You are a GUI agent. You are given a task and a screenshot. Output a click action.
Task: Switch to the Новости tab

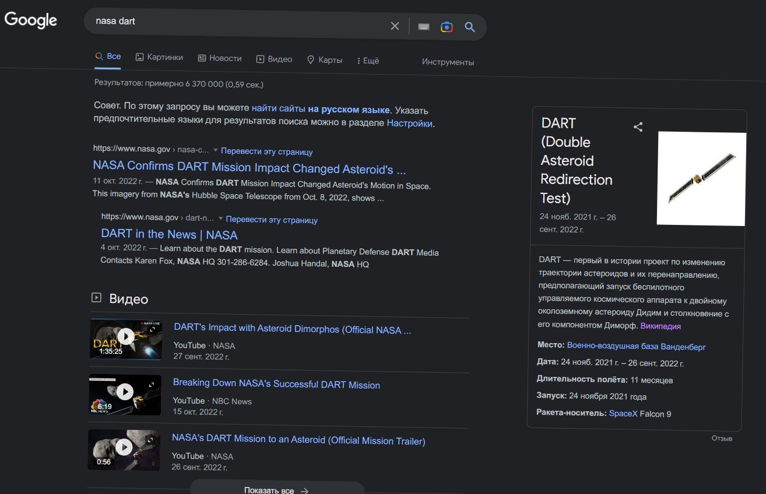tap(219, 58)
